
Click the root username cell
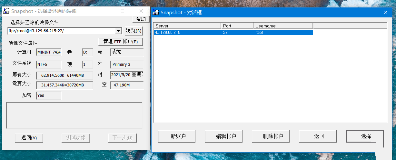pyautogui.click(x=259, y=32)
